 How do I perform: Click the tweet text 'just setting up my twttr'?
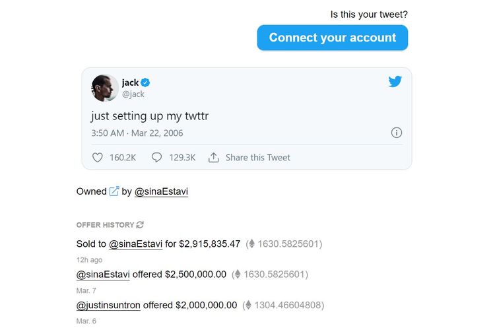tap(150, 116)
